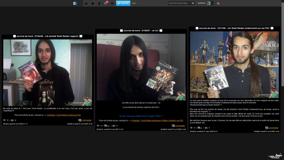Click the eye visitors icon in toolbar
Image resolution: width=284 pixels, height=160 pixels.
pos(112,3)
